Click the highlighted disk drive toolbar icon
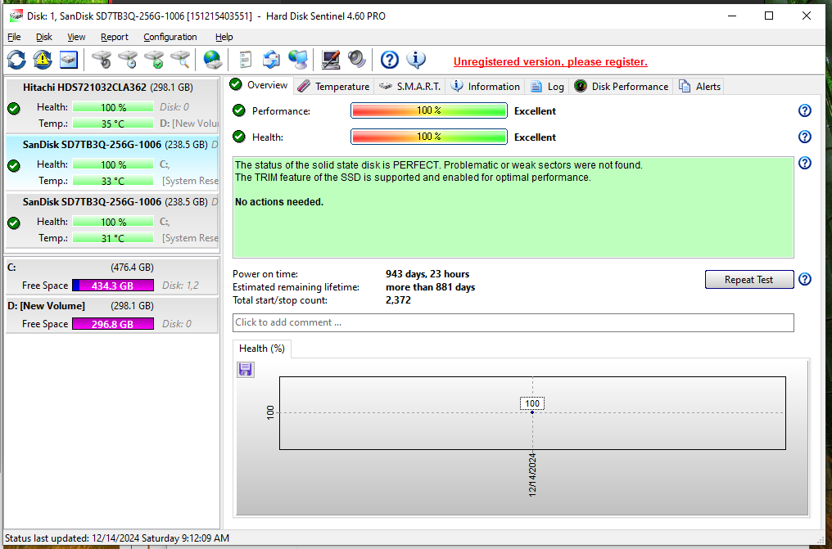The height and width of the screenshot is (549, 832). [69, 60]
